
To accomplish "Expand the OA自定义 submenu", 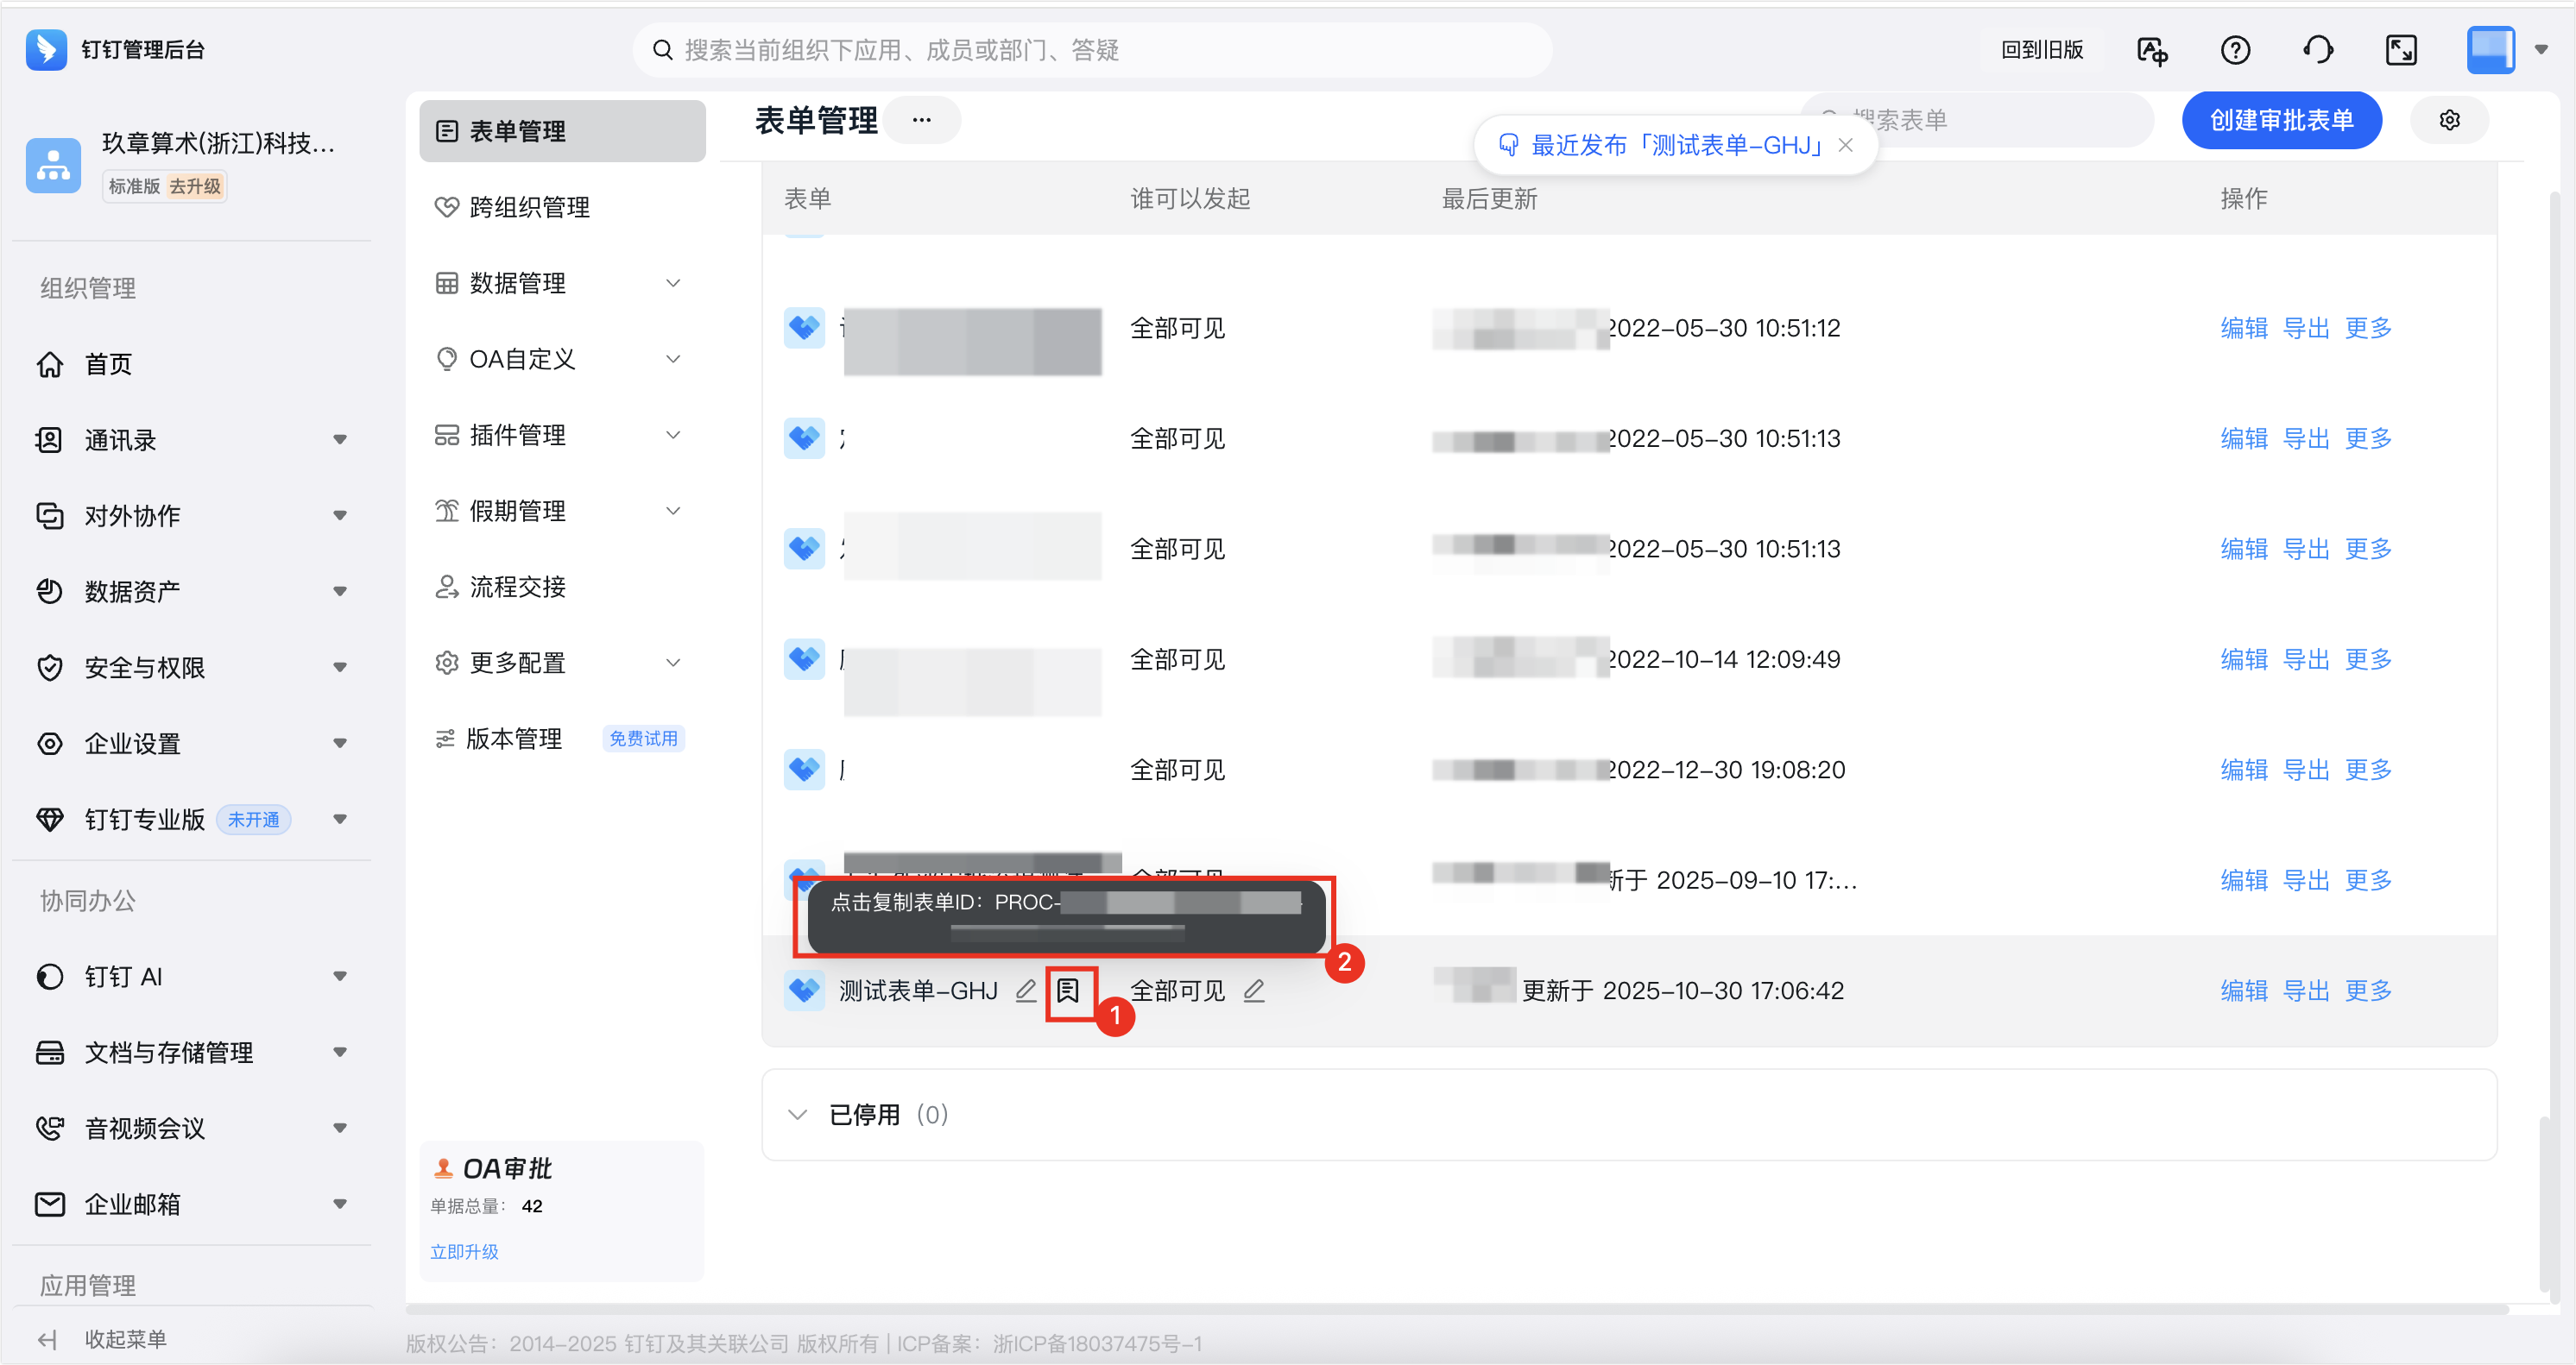I will pyautogui.click(x=673, y=360).
